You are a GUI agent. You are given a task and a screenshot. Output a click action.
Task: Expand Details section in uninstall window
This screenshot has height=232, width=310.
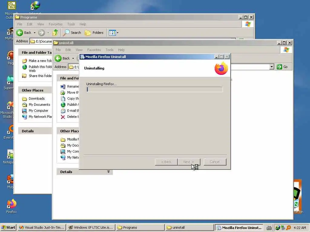pyautogui.click(x=109, y=172)
